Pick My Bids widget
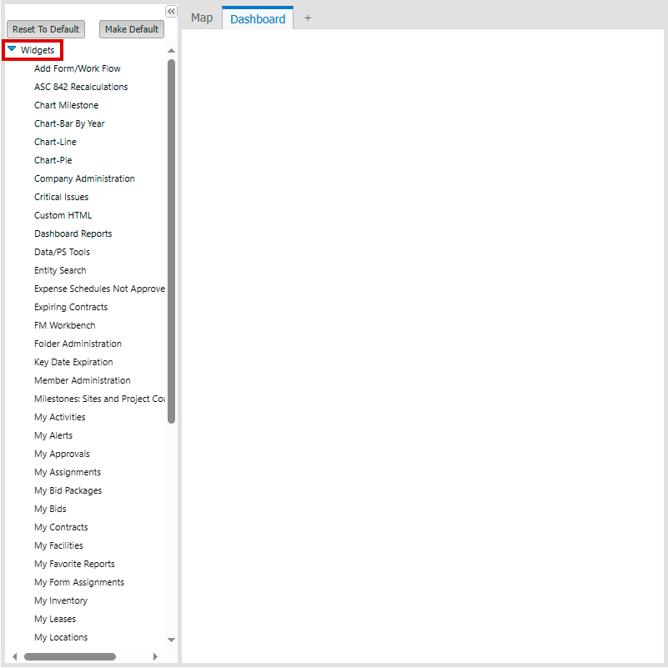The image size is (668, 668). click(x=50, y=508)
